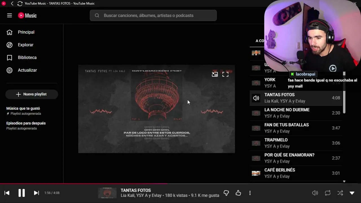Skip to the previous track

tap(7, 193)
